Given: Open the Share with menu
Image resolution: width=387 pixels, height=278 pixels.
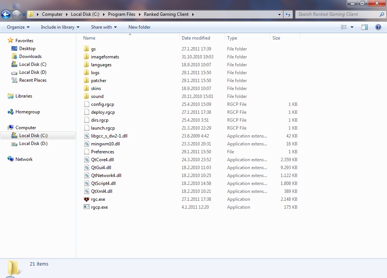Looking at the screenshot, I should (104, 27).
